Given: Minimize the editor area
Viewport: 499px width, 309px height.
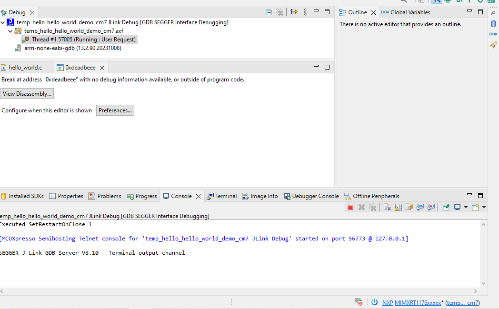Looking at the screenshot, I should tap(316, 66).
